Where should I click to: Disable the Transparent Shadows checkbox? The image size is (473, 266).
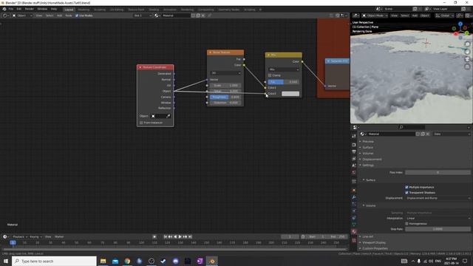(x=406, y=193)
